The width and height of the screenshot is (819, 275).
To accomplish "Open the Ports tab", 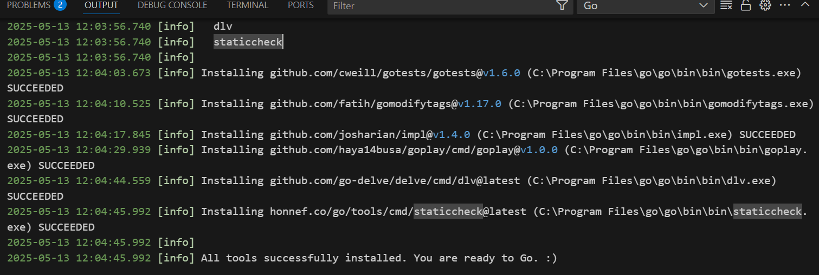I will 301,5.
